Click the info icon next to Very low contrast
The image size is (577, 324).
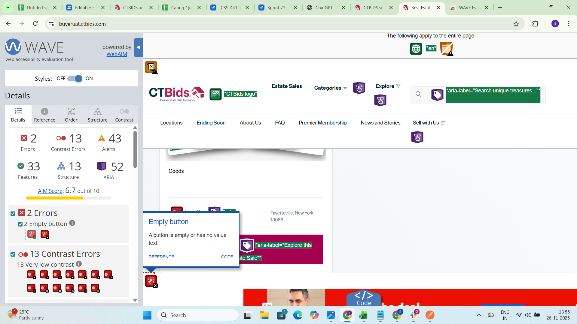tap(79, 264)
